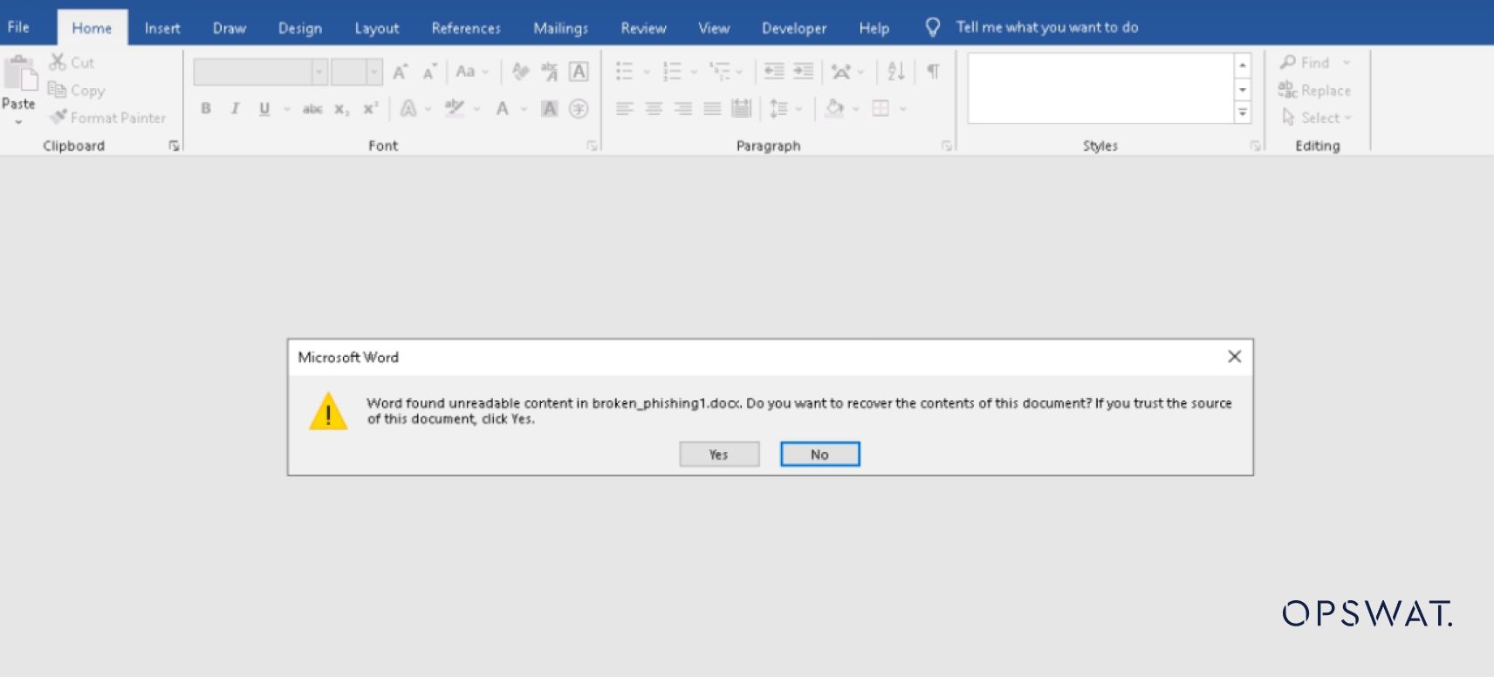Close the Microsoft Word warning dialog
Screen dimensions: 1494x677
1234,356
